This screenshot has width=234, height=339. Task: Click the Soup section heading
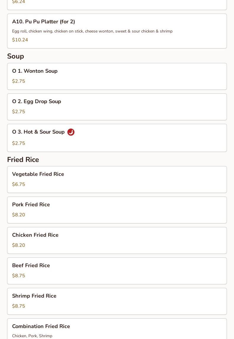pos(16,56)
